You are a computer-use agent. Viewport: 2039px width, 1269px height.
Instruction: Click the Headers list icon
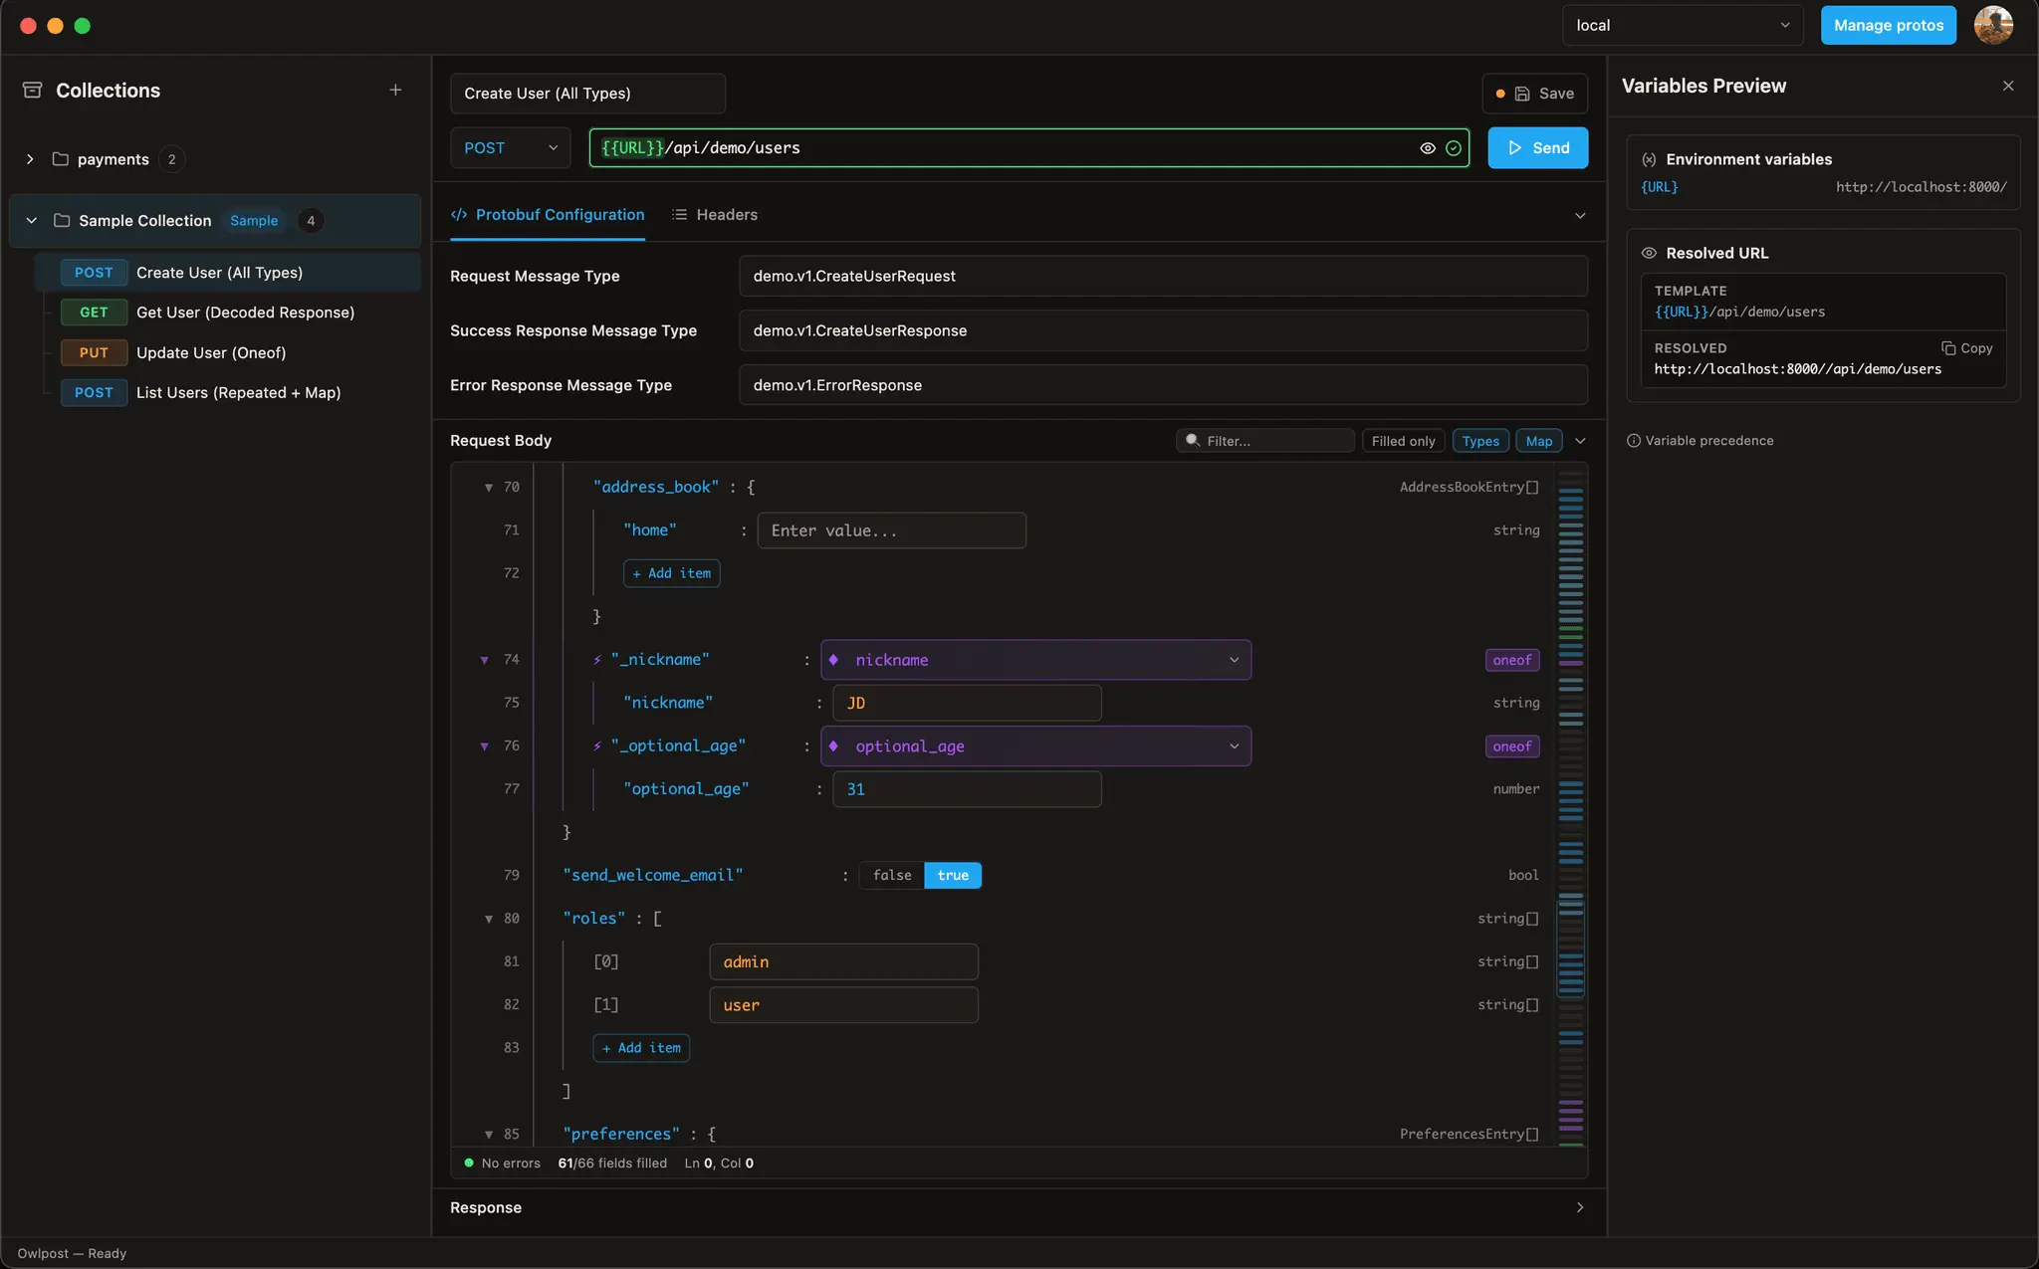point(679,215)
